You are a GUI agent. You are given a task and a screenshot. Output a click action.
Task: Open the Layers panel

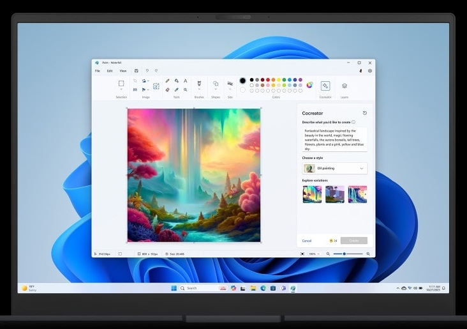pos(345,86)
